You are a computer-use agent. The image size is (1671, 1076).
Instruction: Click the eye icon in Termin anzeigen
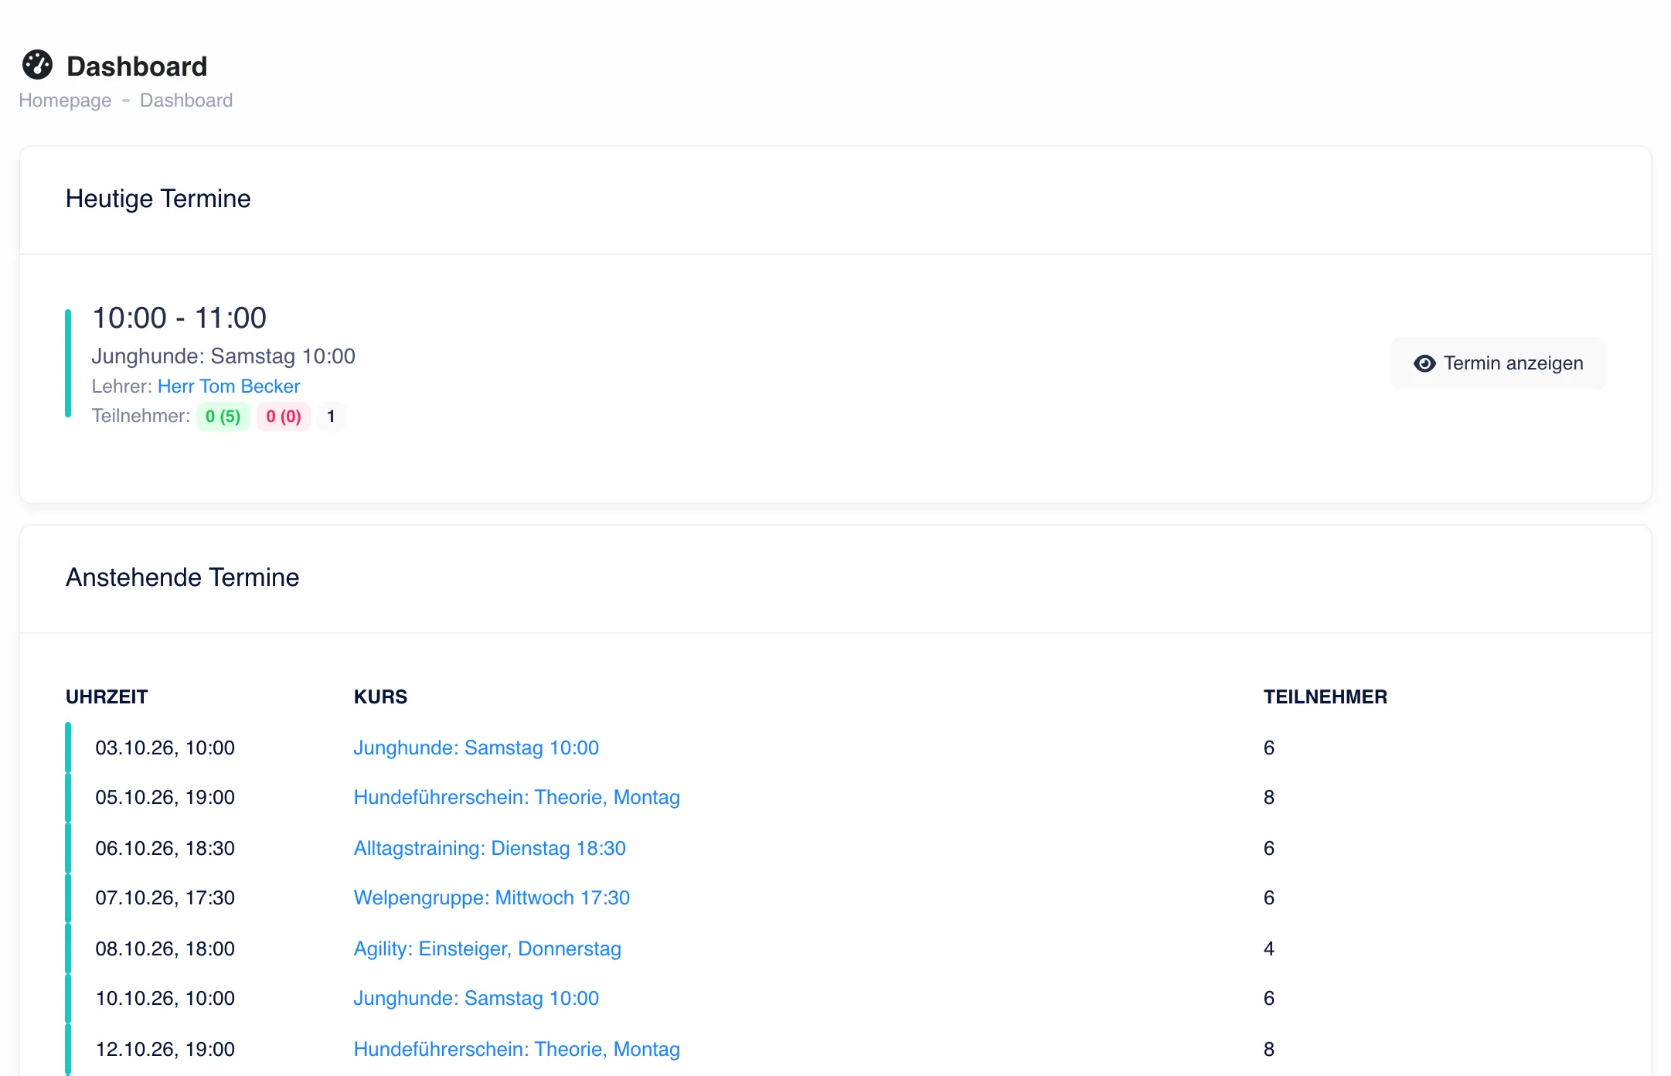point(1424,363)
